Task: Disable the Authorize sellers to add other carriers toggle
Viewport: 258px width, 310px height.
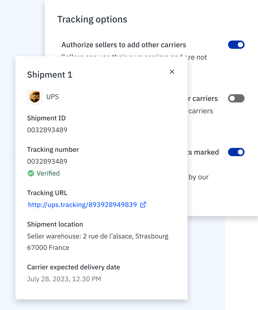Action: pyautogui.click(x=236, y=45)
